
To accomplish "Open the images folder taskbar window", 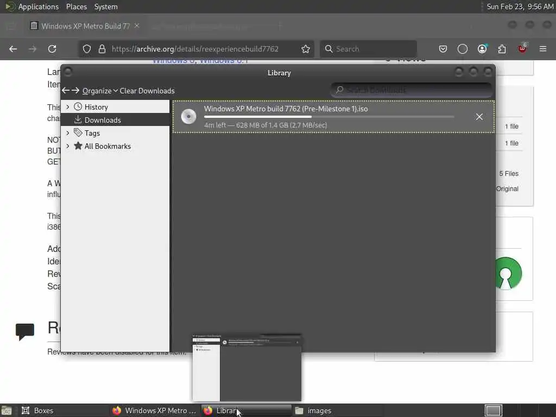I will pos(338,410).
